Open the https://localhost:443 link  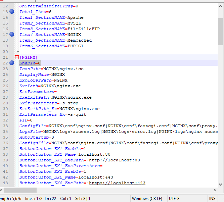[117, 183]
